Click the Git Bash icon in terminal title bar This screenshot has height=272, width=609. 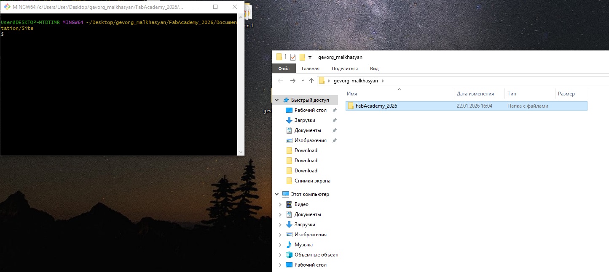(x=7, y=7)
